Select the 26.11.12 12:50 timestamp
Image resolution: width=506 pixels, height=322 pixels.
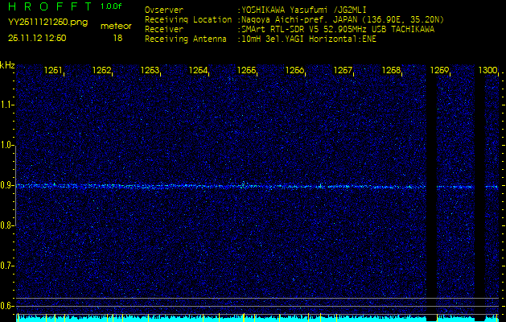pyautogui.click(x=36, y=38)
